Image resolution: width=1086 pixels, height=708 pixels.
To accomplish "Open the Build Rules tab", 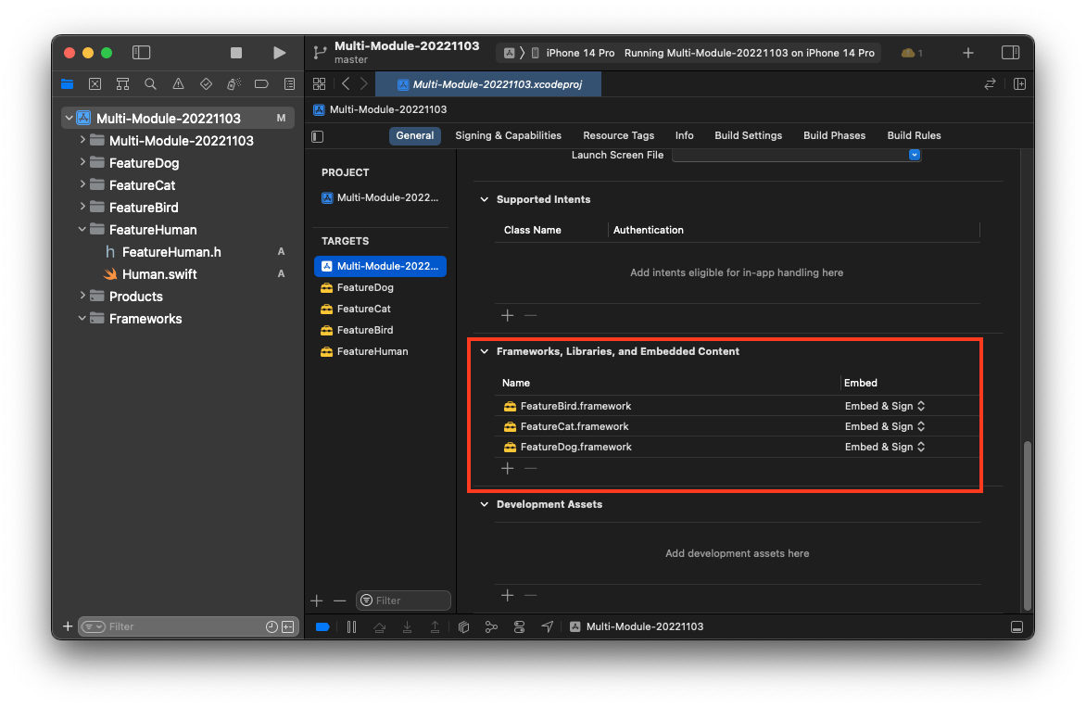I will tap(914, 136).
